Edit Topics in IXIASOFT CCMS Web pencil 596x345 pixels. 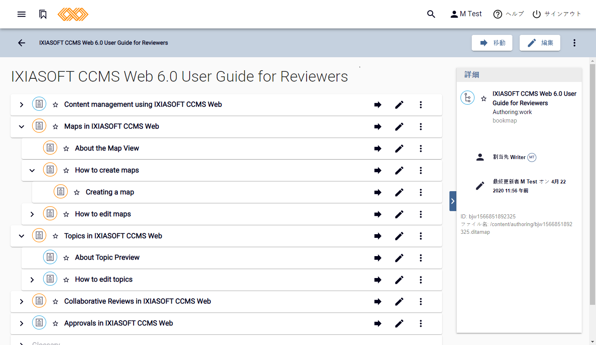pyautogui.click(x=399, y=236)
